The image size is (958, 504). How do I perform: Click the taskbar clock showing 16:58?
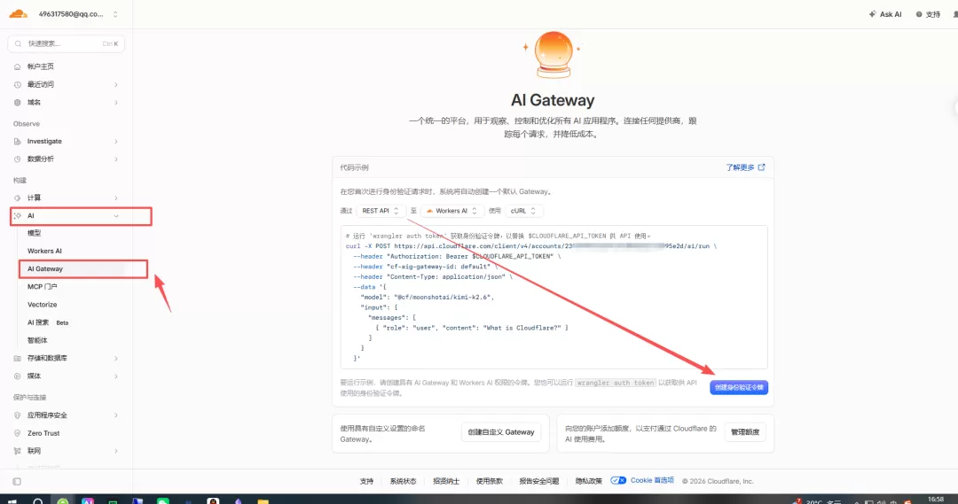point(936,499)
